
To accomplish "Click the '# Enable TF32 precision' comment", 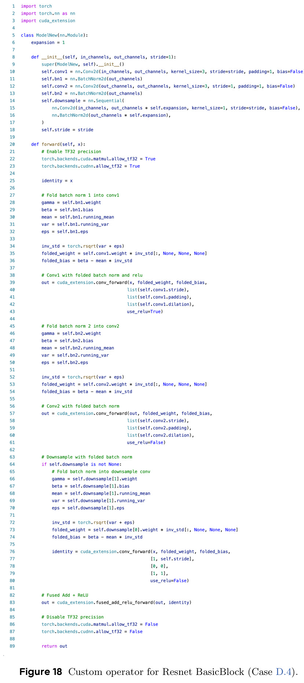I will pos(71,151).
